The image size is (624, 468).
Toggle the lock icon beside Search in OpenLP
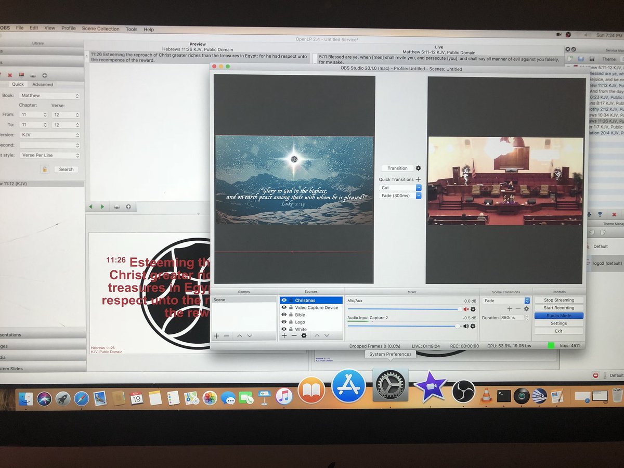point(45,169)
